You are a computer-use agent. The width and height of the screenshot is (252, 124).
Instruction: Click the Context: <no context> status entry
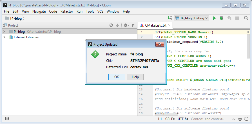pos(208,119)
